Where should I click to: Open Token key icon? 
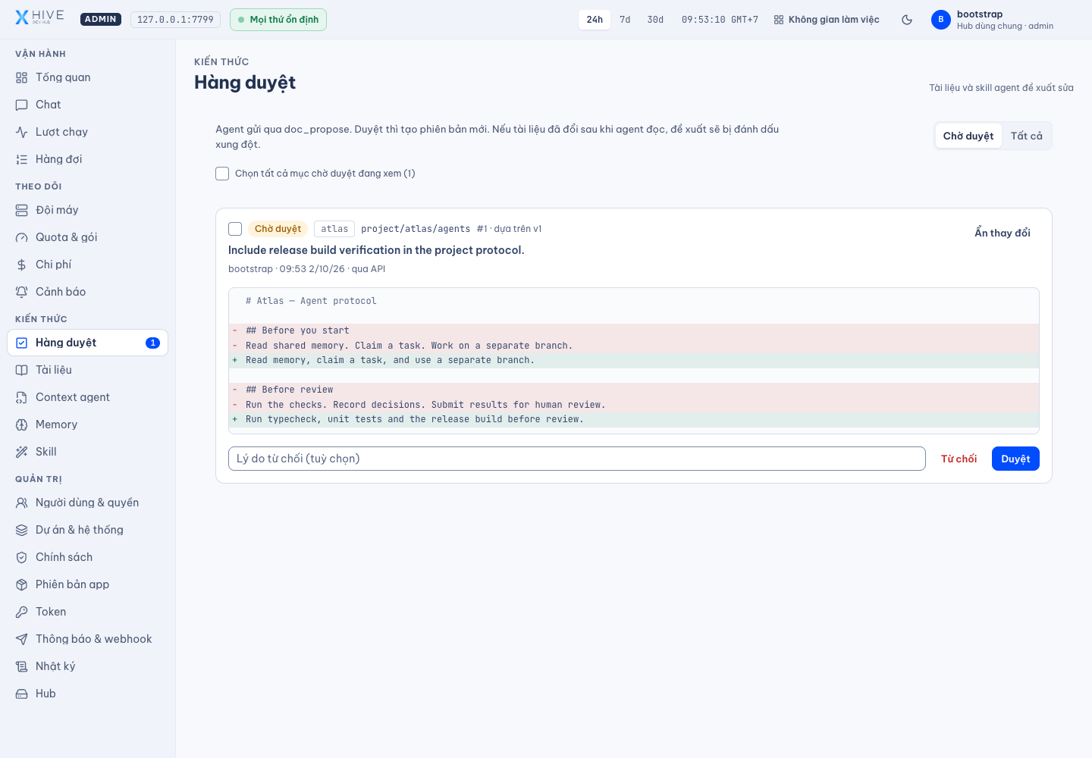22,612
